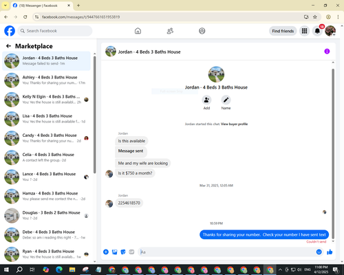Open Lisa - 4 Beds 3 Baths House chat
This screenshot has width=344, height=275.
point(46,119)
